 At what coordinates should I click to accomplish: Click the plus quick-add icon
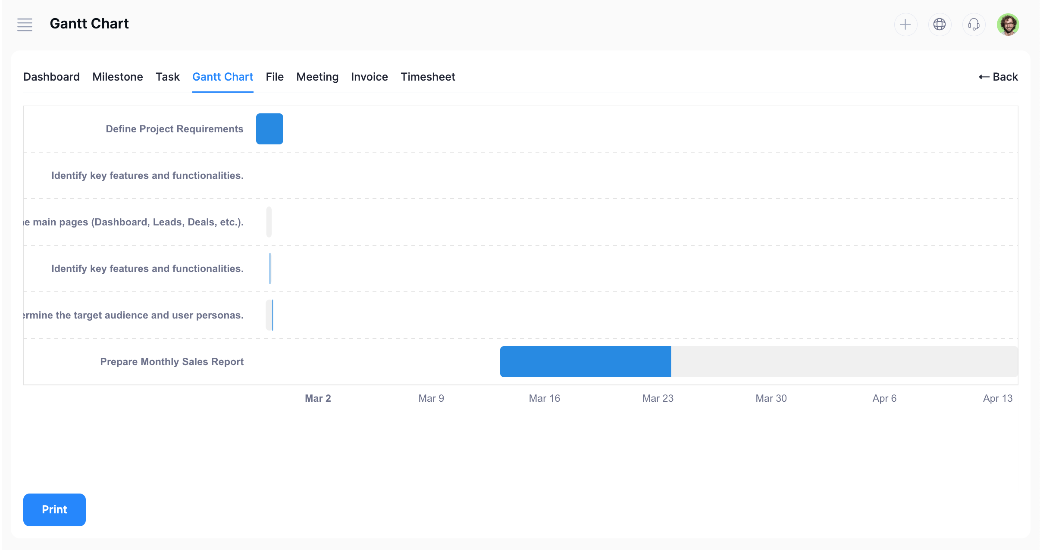pos(905,25)
